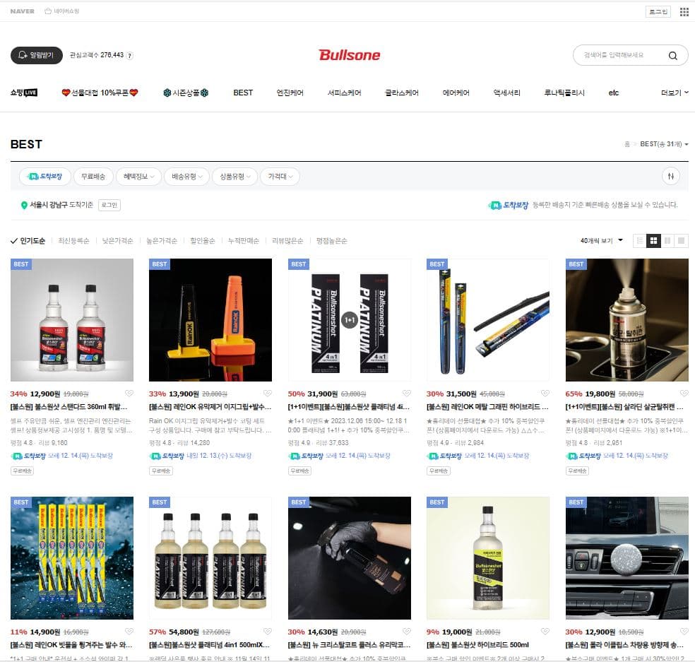Toggle the 무료배송 filter chip
The image size is (695, 662).
tap(93, 177)
